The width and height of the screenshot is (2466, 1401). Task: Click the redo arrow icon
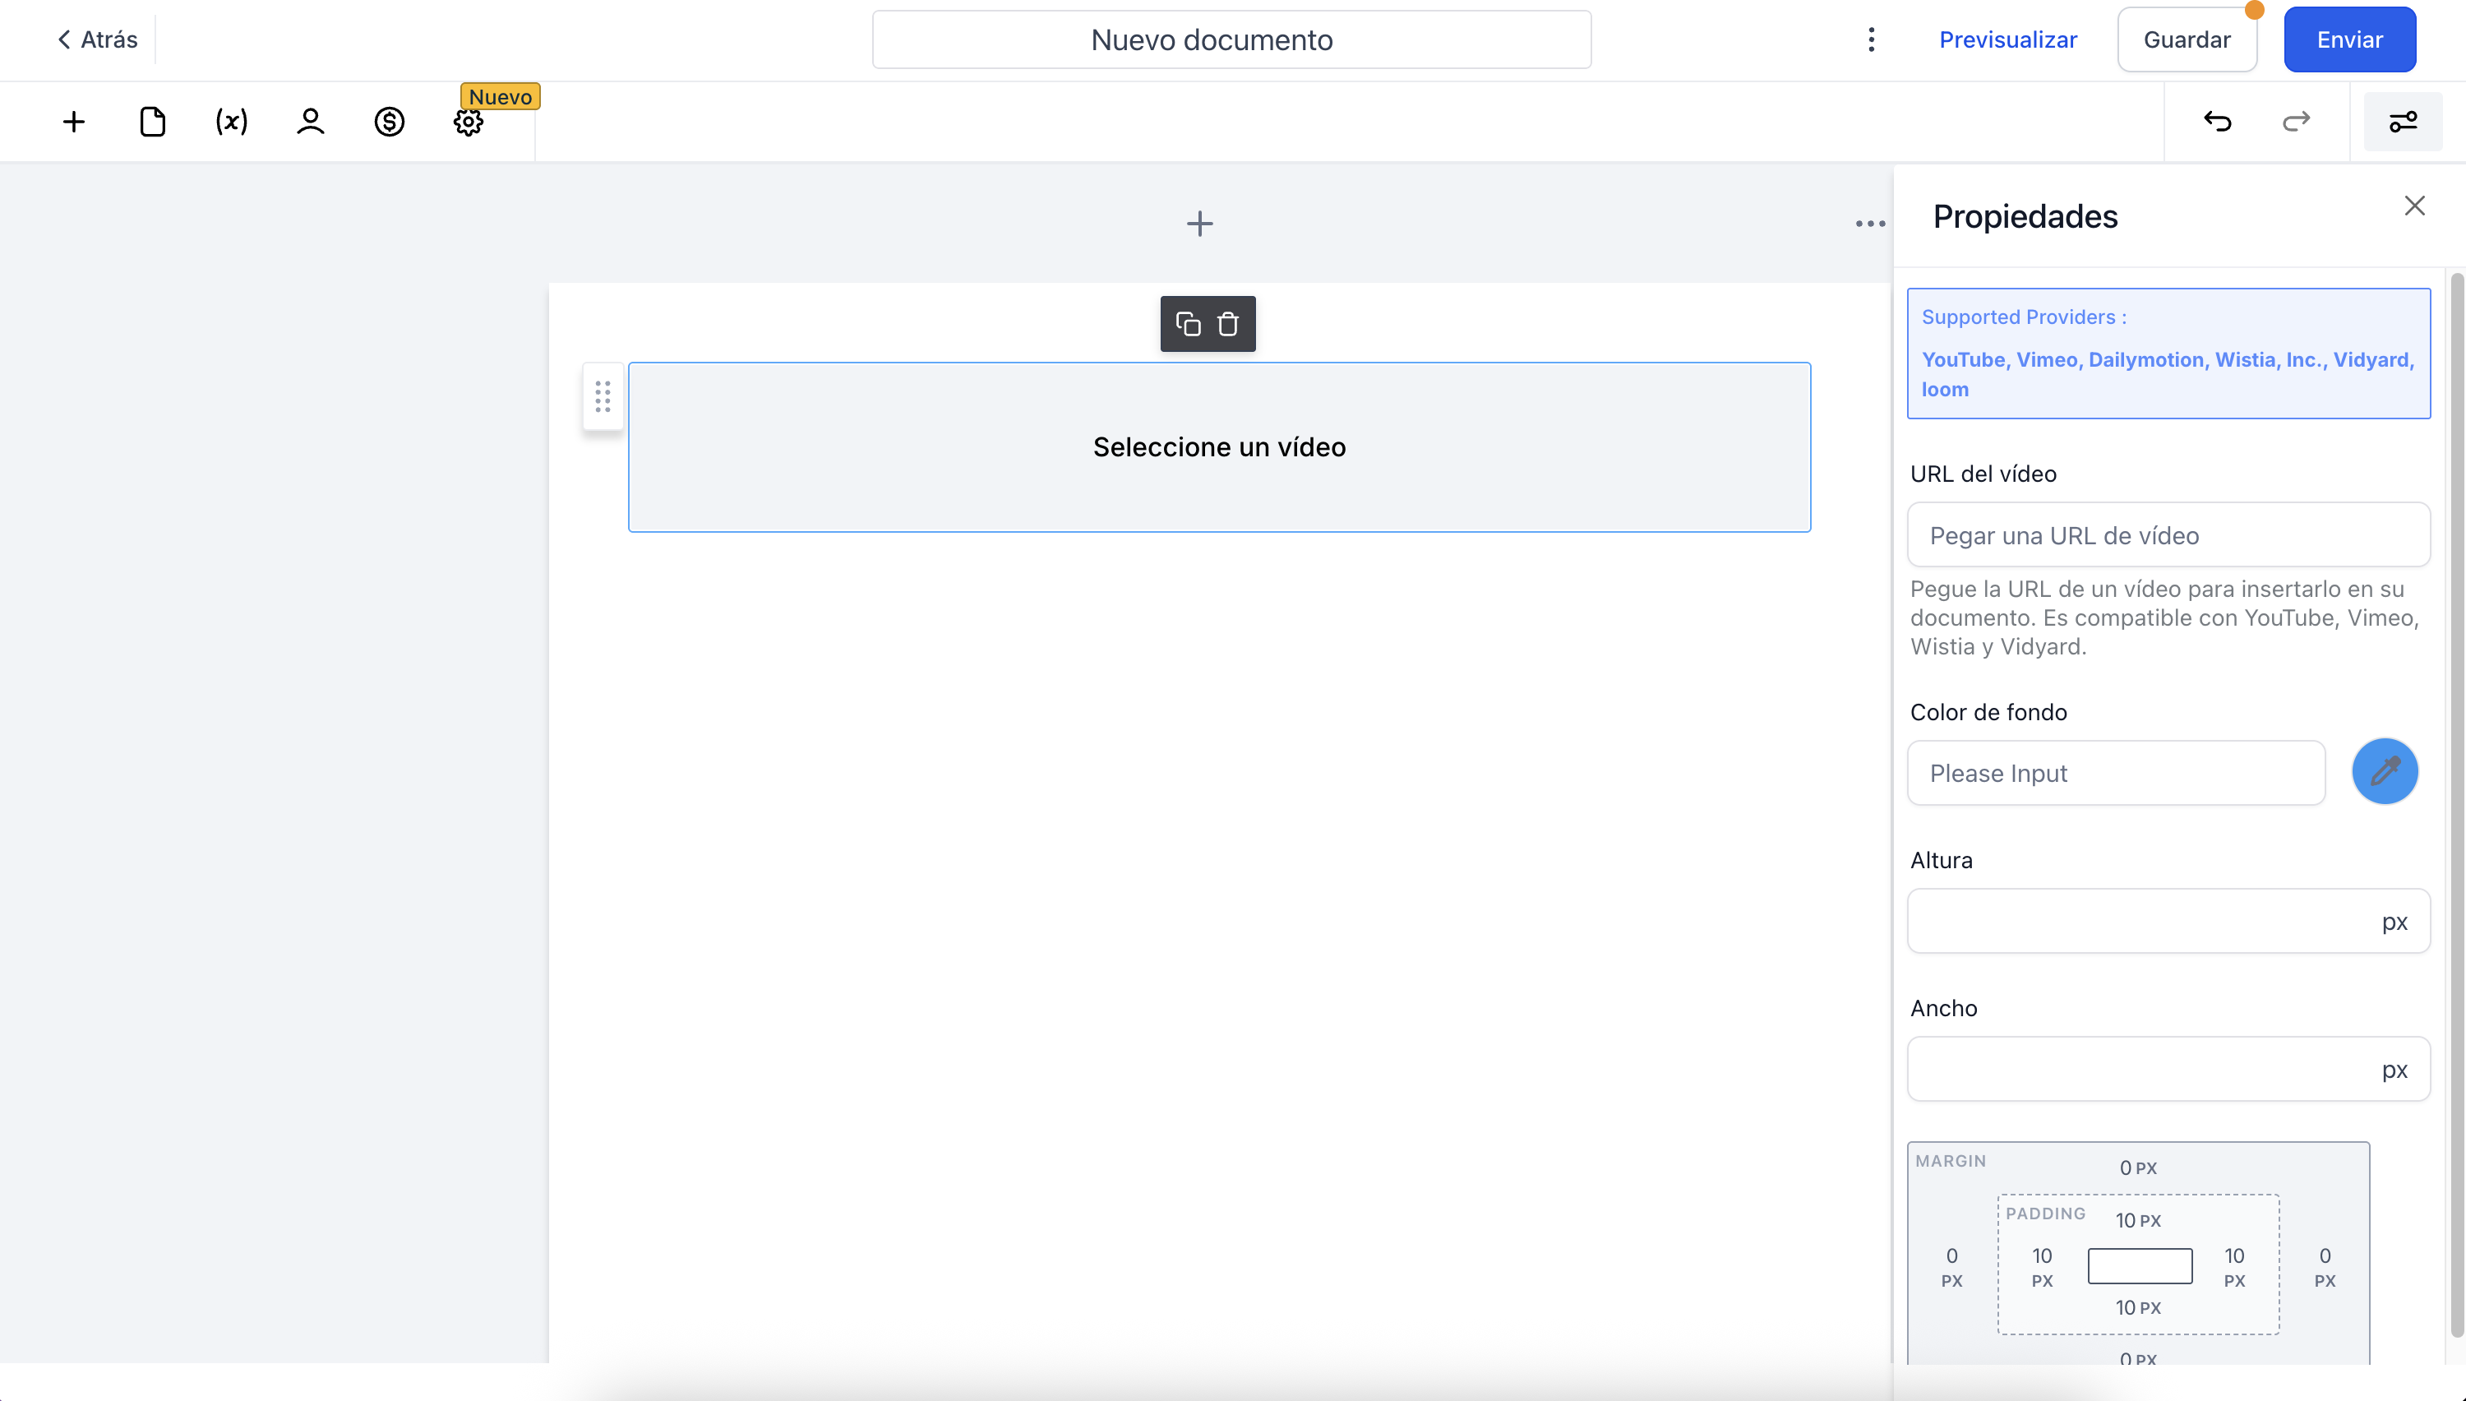(x=2296, y=123)
